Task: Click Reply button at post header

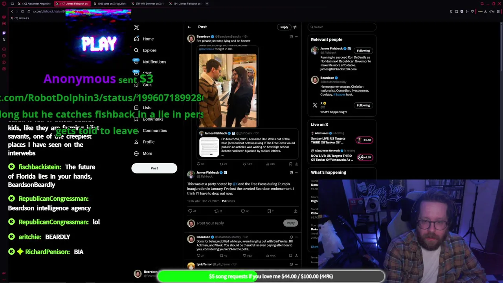Action: (x=284, y=27)
